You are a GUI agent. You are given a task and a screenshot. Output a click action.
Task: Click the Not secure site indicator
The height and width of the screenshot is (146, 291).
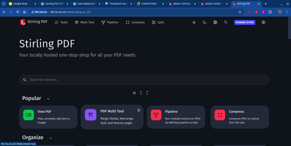pyautogui.click(x=39, y=12)
